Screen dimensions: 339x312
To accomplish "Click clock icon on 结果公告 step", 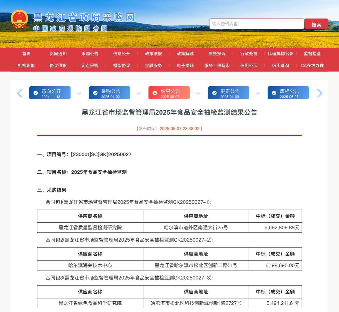I will click(155, 93).
